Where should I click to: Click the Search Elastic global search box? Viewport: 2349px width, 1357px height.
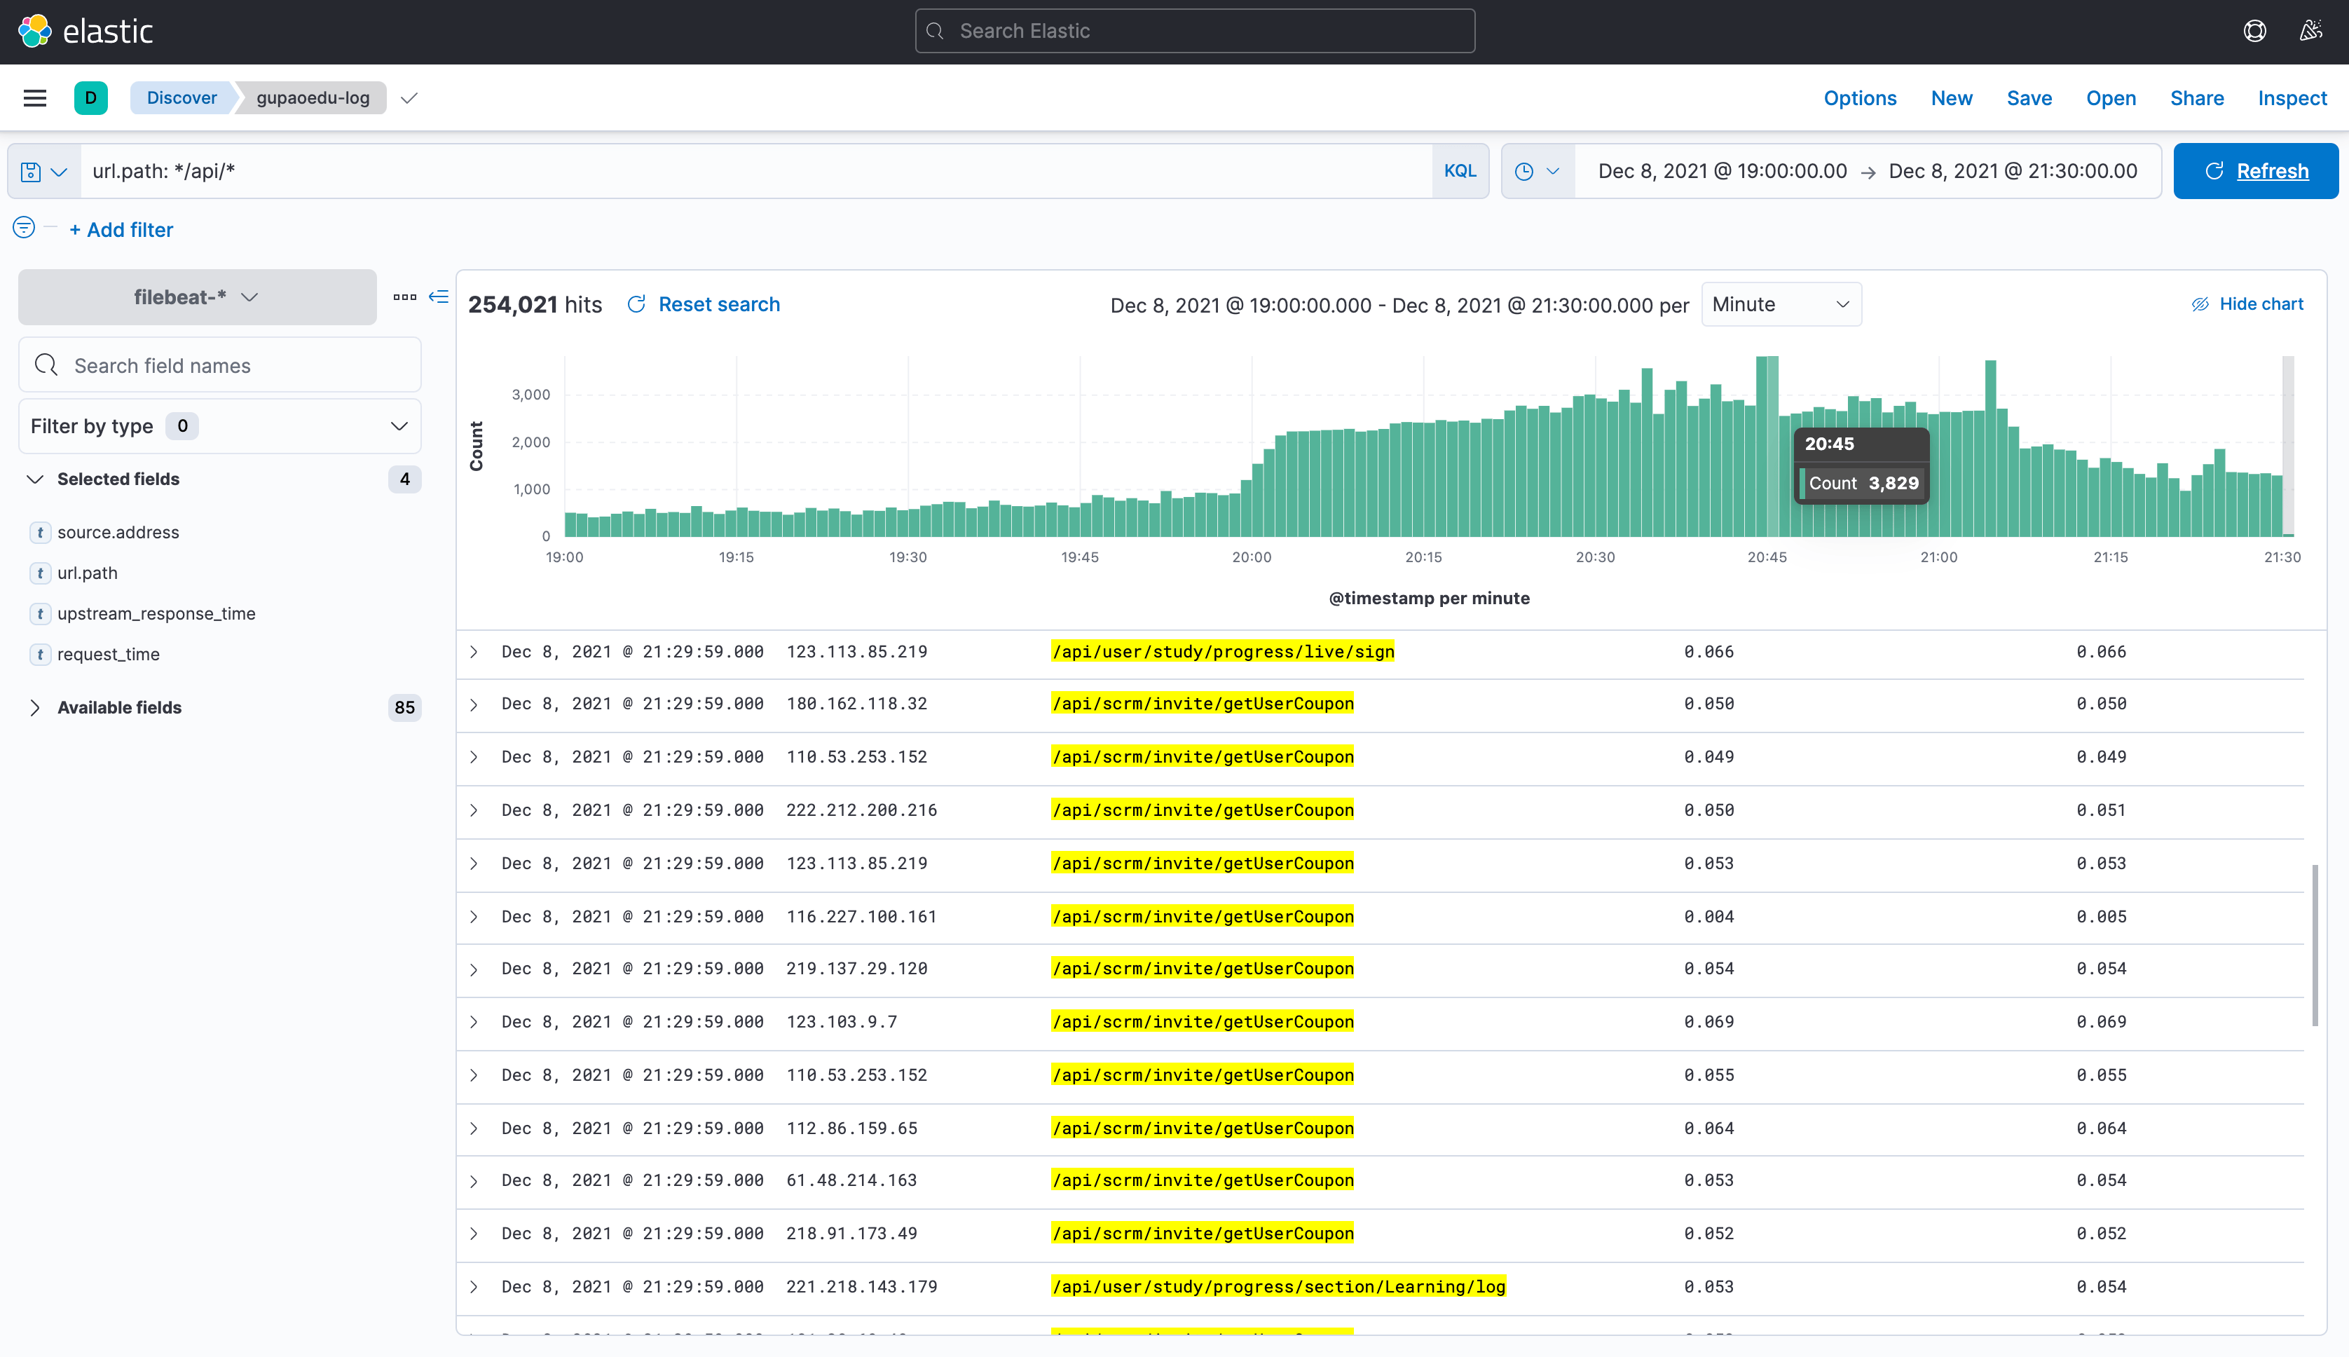pos(1195,31)
